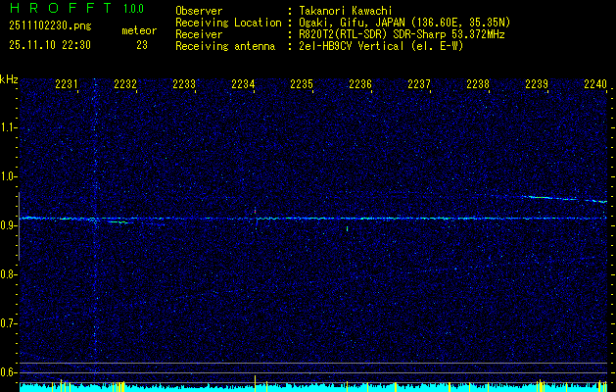This screenshot has width=616, height=392.
Task: Click frequency axis label 0.9
Action: tap(8, 225)
